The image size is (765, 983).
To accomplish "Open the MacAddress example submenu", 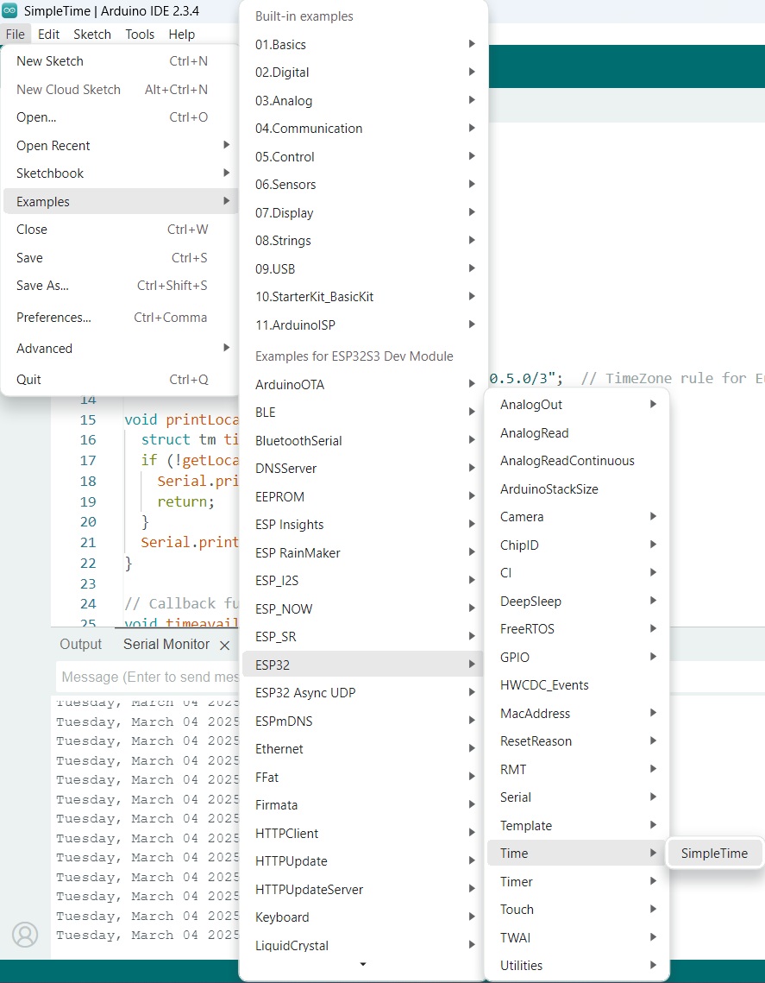I will tap(578, 714).
